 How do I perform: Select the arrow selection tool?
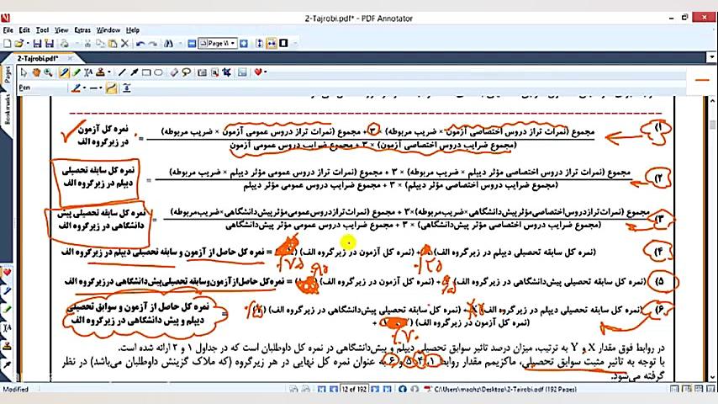(x=24, y=72)
